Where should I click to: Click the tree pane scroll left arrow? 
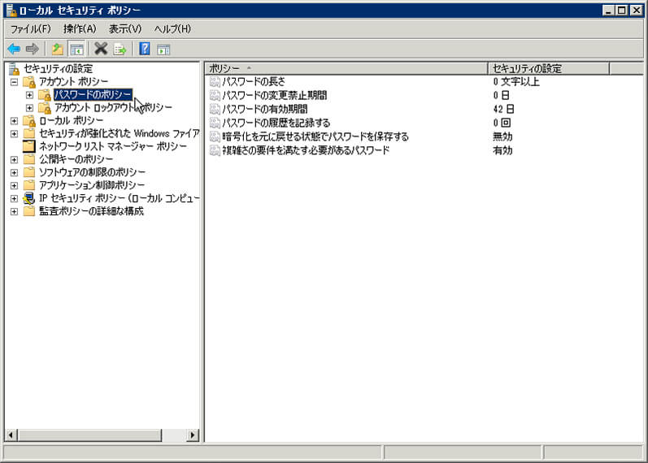tap(11, 435)
